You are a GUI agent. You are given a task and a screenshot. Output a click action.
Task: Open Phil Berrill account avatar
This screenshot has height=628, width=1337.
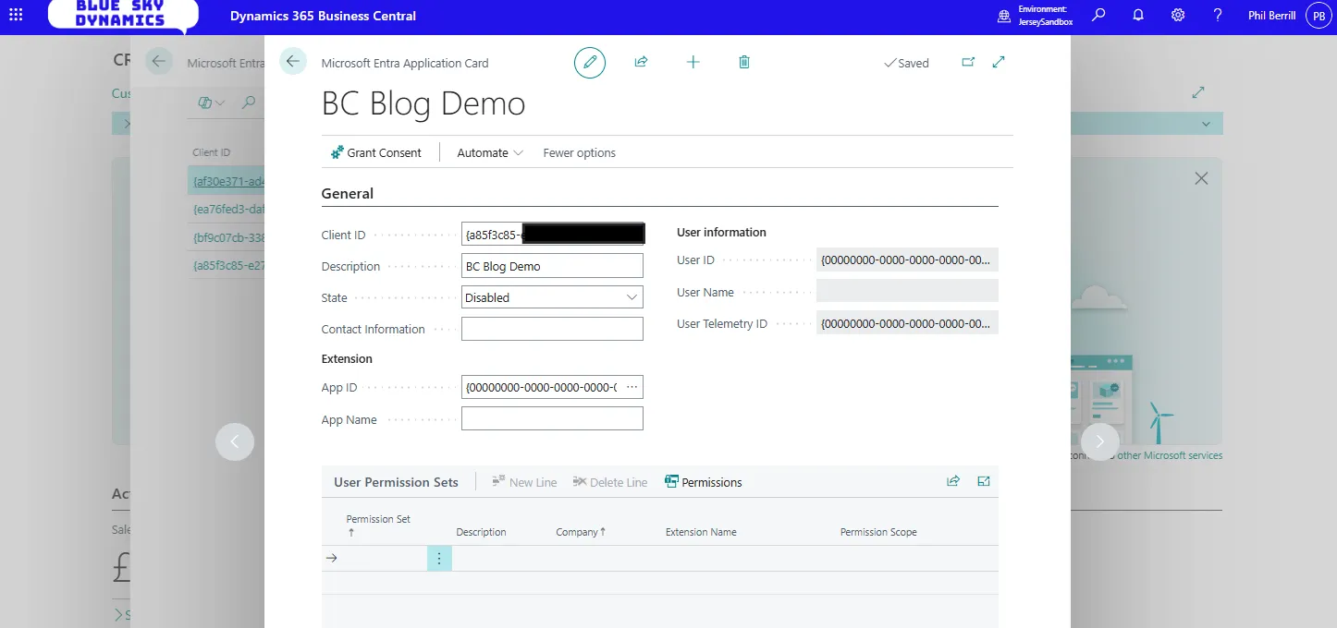click(x=1318, y=16)
